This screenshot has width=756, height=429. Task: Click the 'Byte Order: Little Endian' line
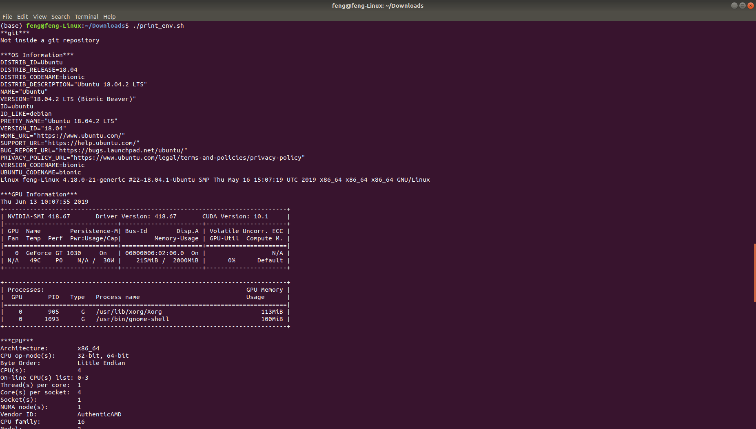[63, 363]
